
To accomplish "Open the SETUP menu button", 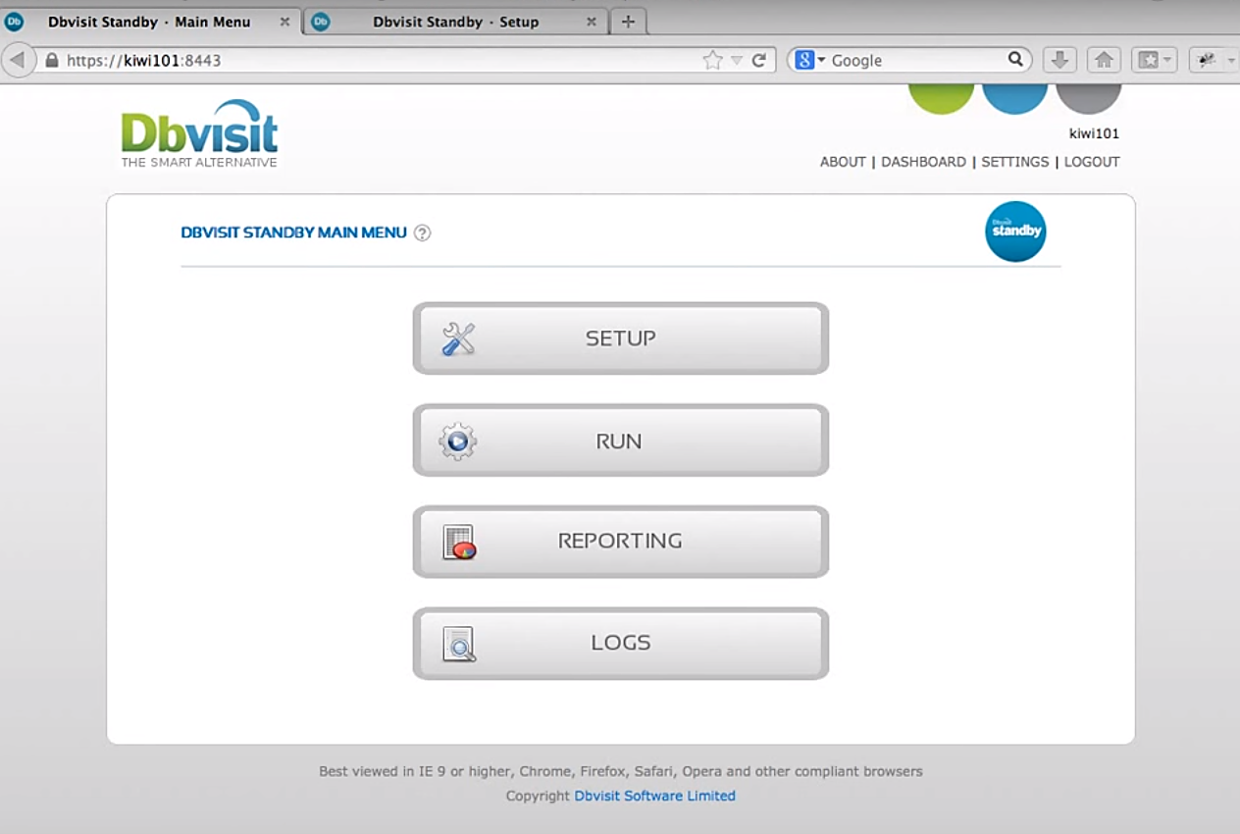I will 620,339.
